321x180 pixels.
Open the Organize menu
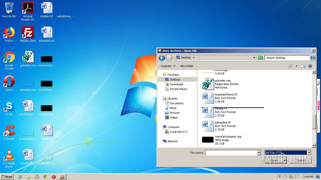[168, 66]
